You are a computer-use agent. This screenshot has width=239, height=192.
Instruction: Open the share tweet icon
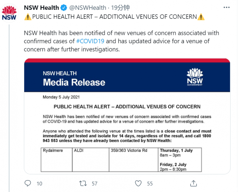(193, 183)
